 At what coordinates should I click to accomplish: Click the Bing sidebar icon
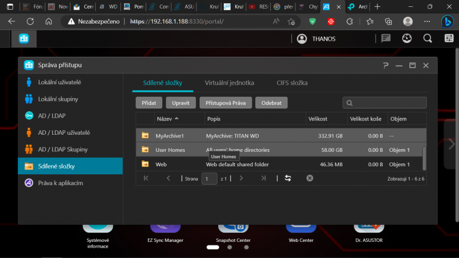tap(448, 21)
